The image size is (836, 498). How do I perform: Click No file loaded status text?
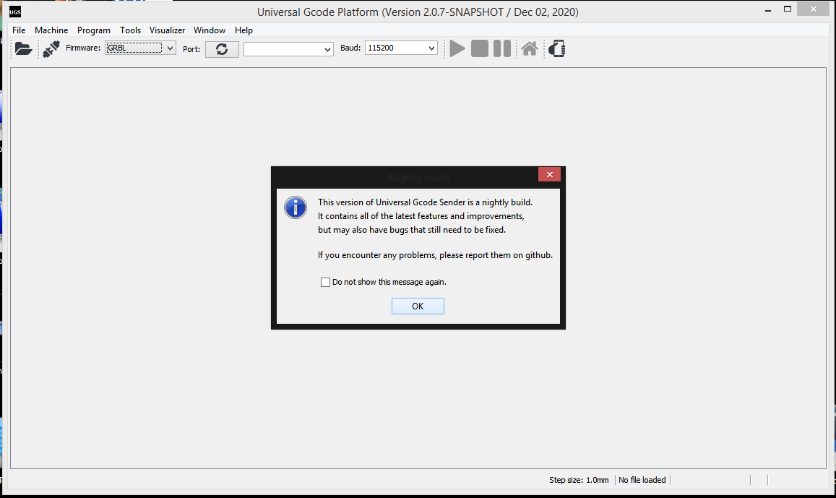(x=642, y=480)
